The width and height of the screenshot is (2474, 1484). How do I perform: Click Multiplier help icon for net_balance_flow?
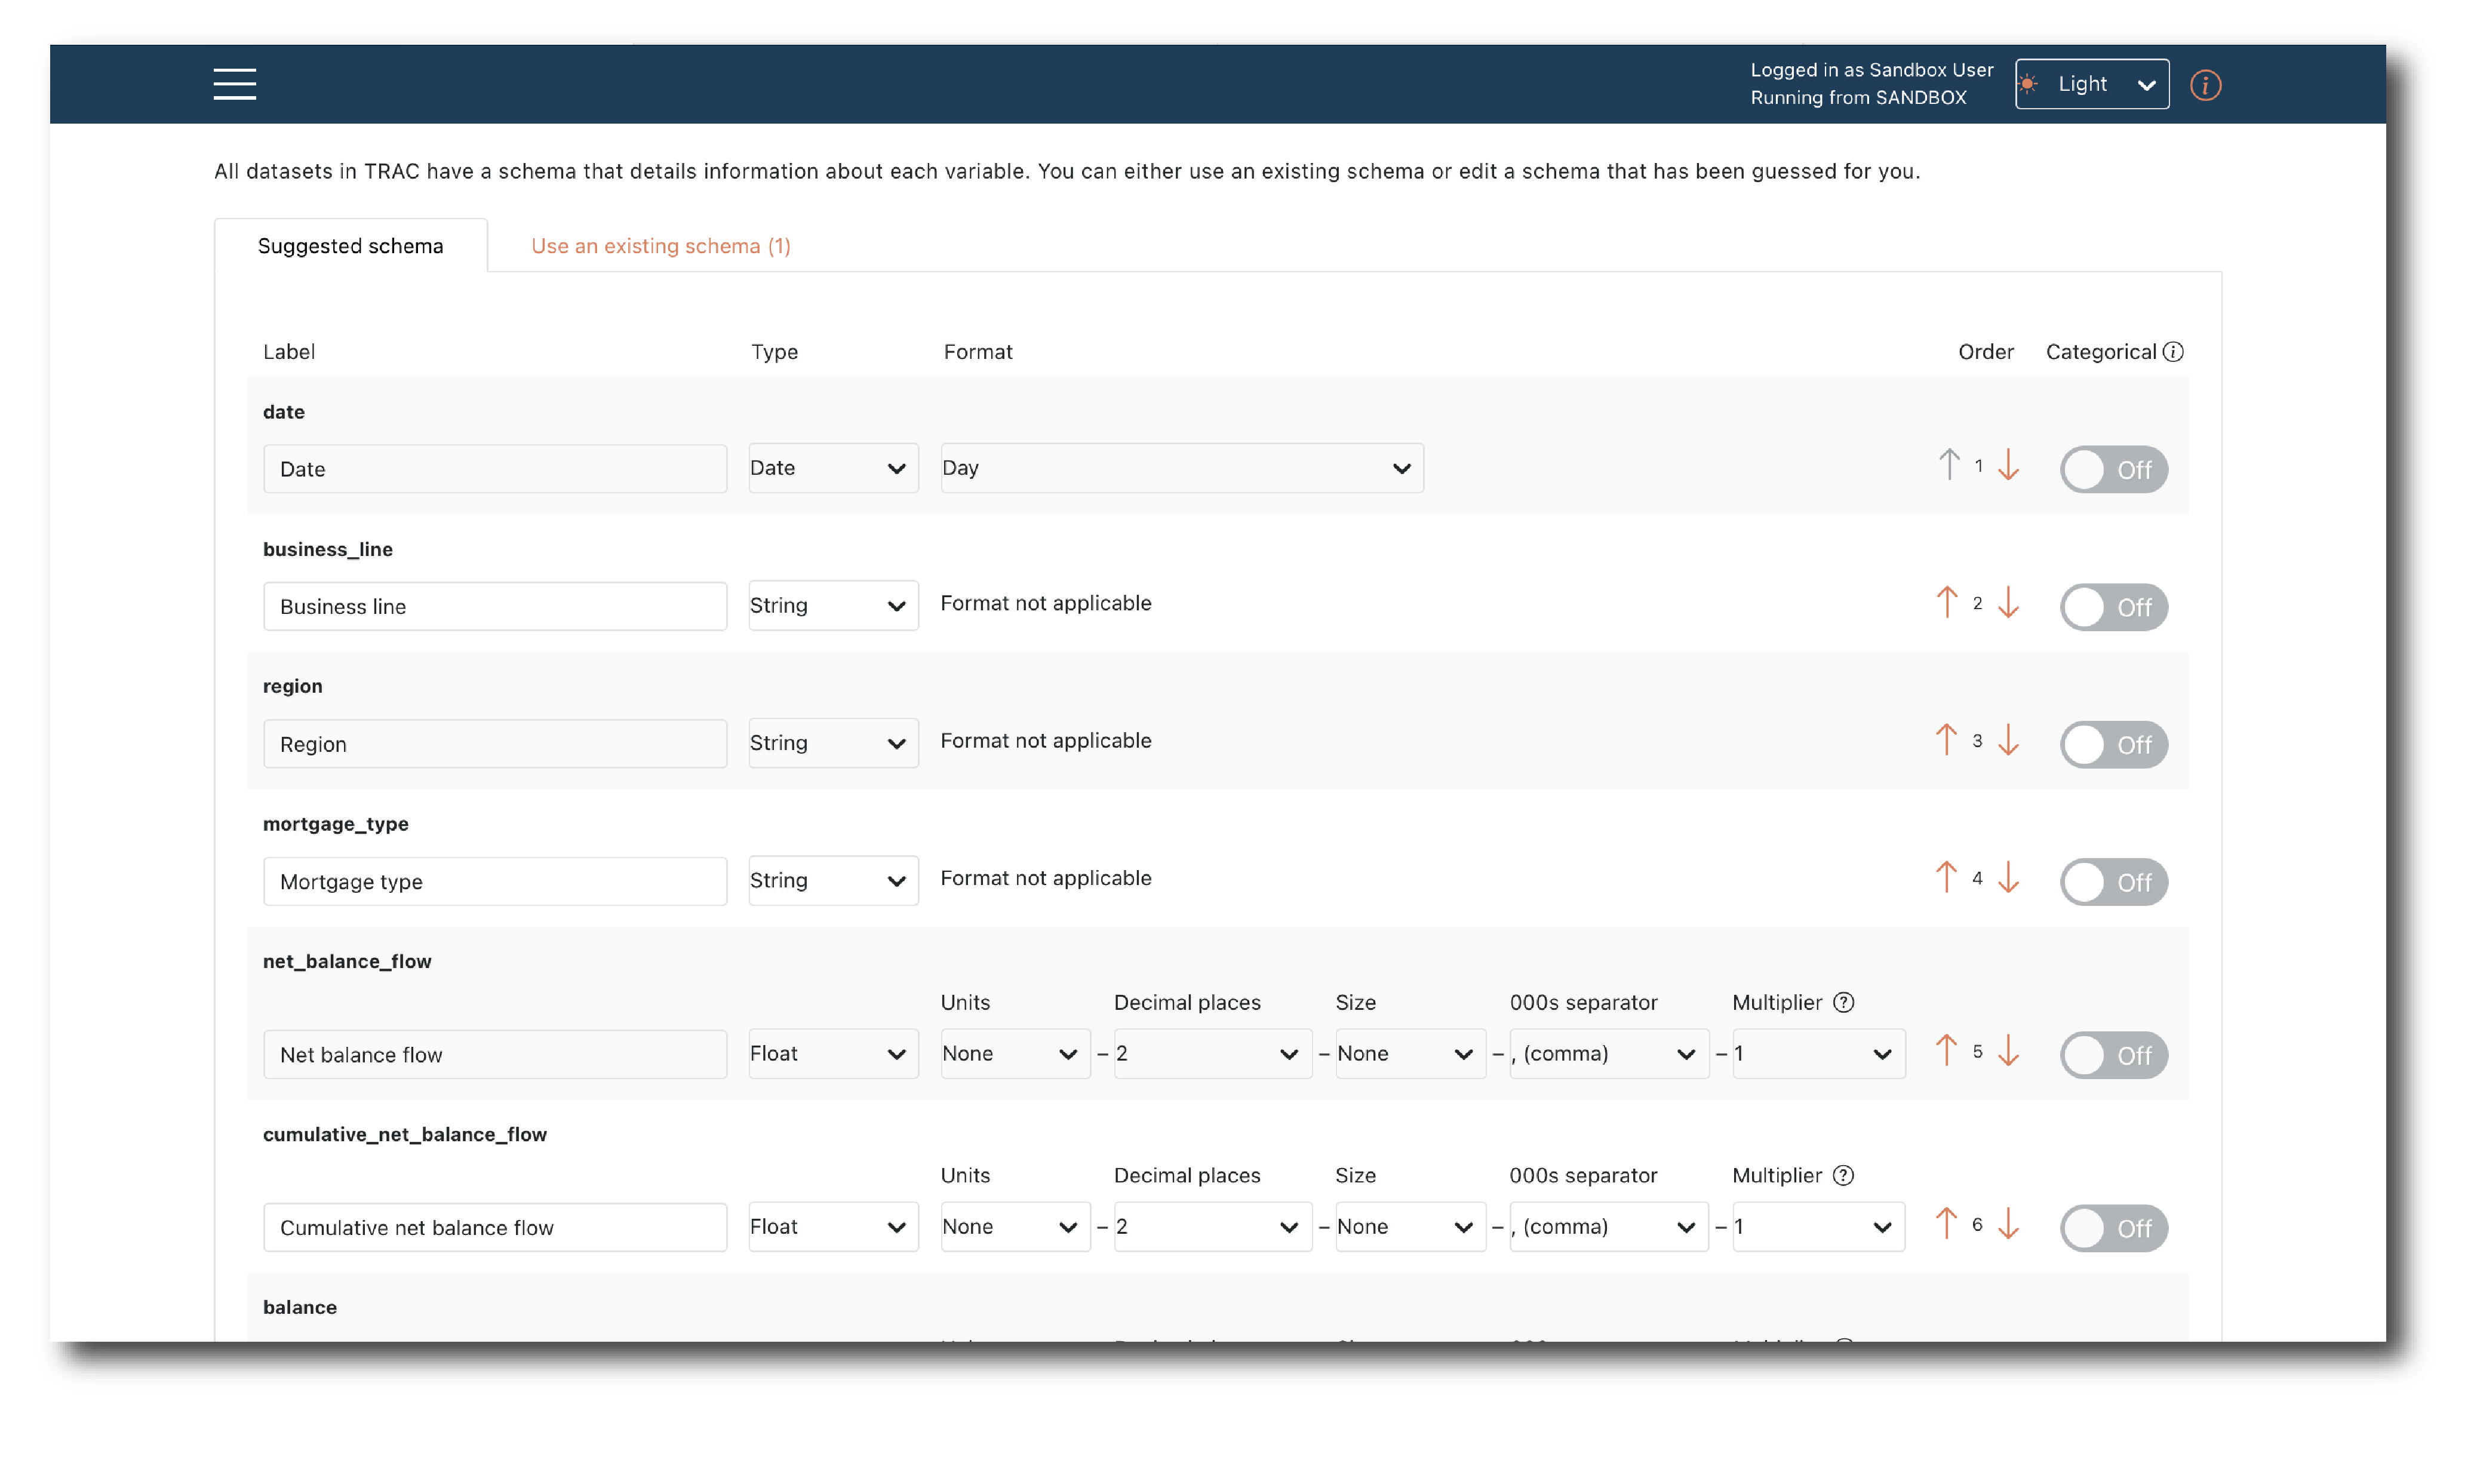coord(1843,1002)
